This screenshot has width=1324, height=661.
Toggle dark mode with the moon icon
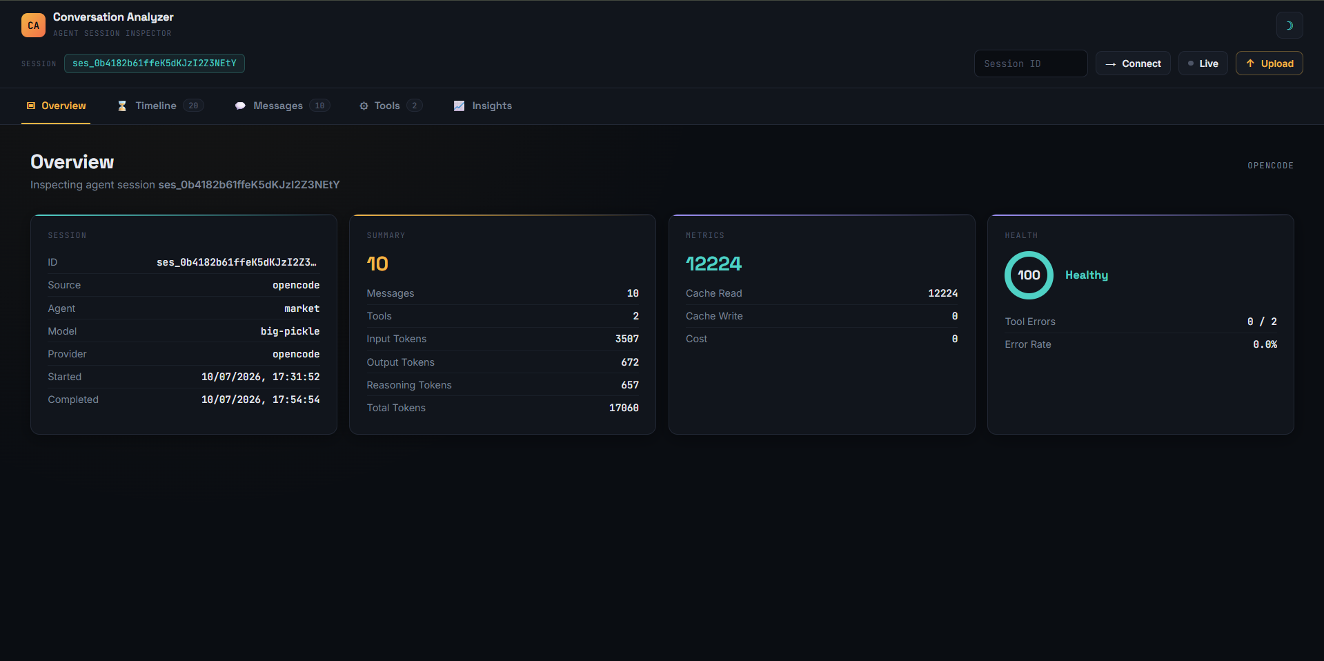1289,26
